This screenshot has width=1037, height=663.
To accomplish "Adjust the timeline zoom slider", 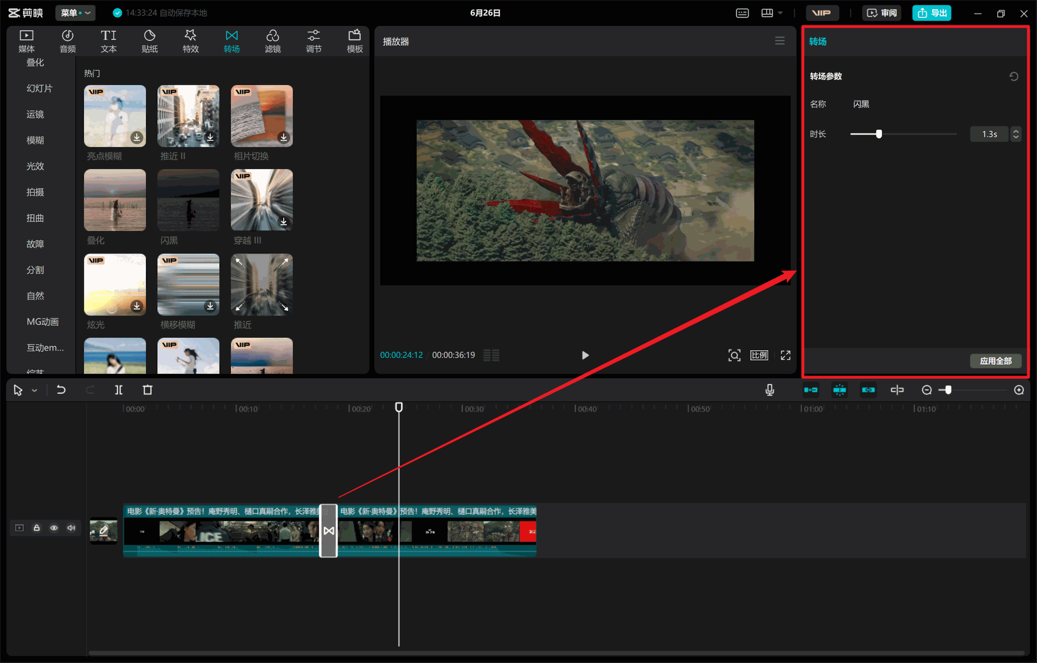I will point(948,390).
